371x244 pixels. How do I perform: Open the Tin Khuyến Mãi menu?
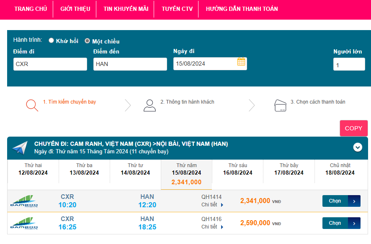[x=126, y=9]
